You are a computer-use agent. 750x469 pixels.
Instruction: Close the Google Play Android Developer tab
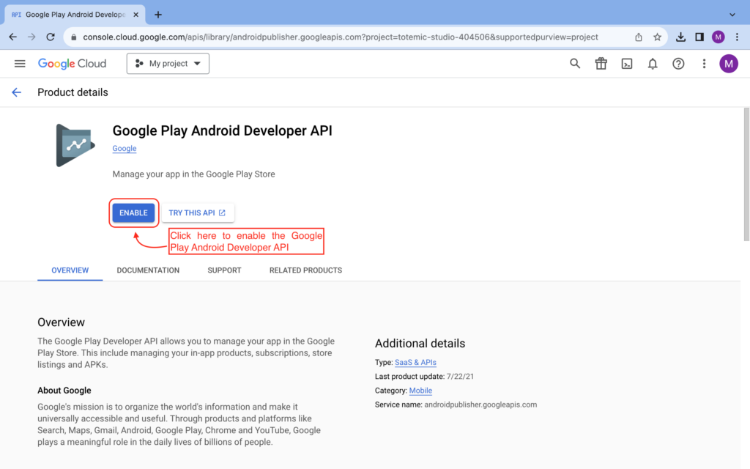(x=135, y=15)
